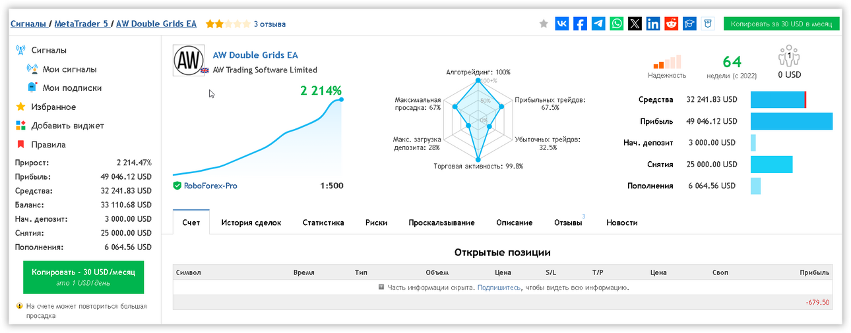
Task: Click the UK flag next to author
Action: click(205, 70)
